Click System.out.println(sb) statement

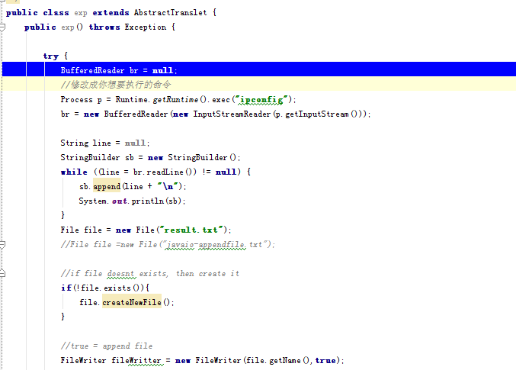(132, 201)
